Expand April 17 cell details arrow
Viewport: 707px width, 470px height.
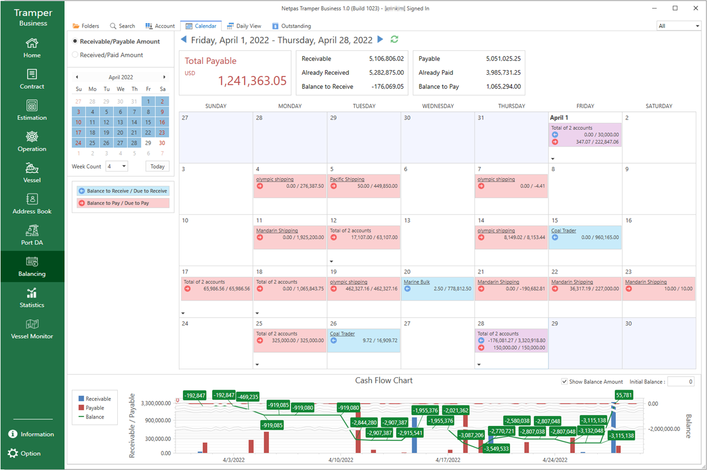pyautogui.click(x=183, y=313)
